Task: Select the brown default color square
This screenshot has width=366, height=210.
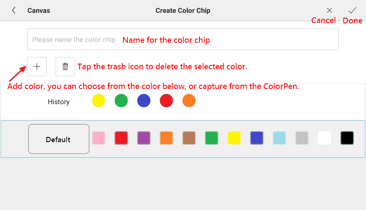Action: (189, 138)
